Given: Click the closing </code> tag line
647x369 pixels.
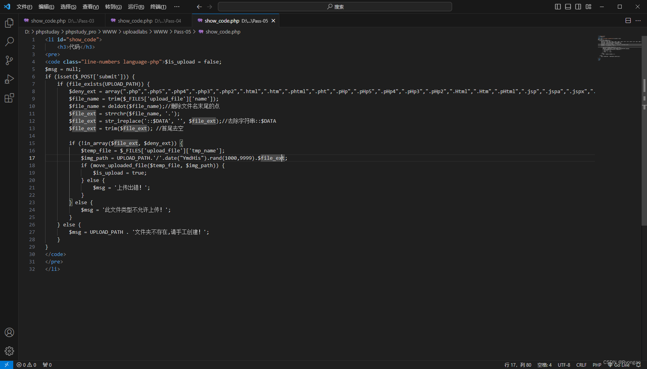Looking at the screenshot, I should [x=56, y=254].
